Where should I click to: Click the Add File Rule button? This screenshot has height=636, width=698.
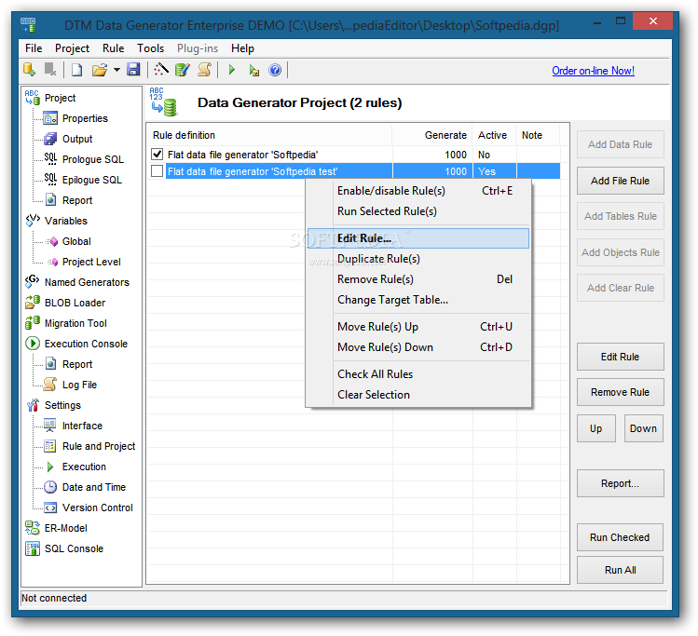pyautogui.click(x=620, y=181)
